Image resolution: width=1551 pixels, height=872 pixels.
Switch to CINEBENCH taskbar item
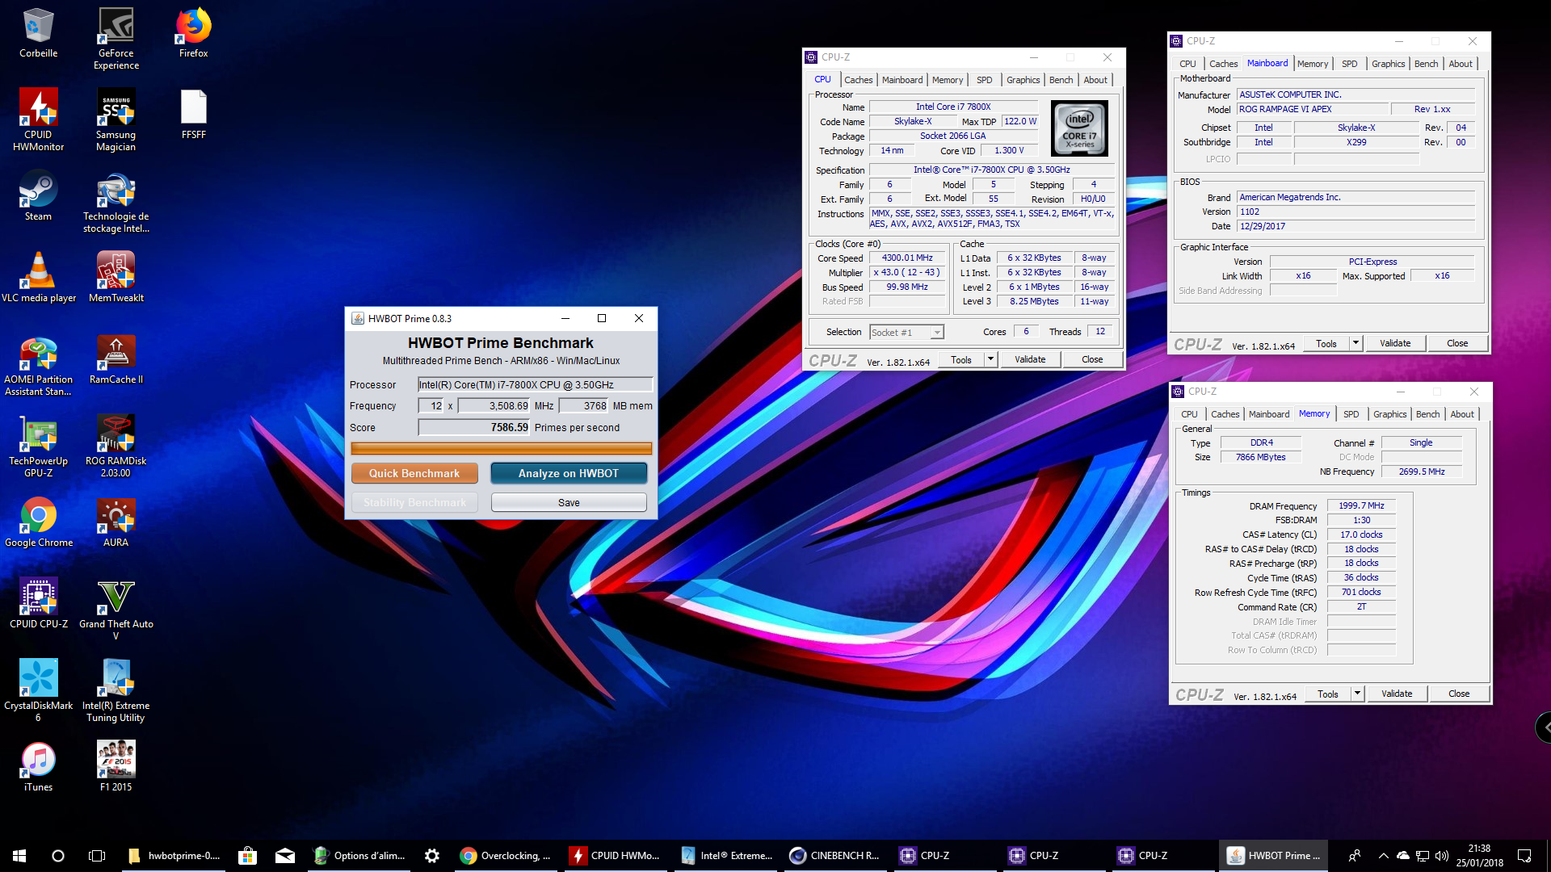(x=835, y=856)
